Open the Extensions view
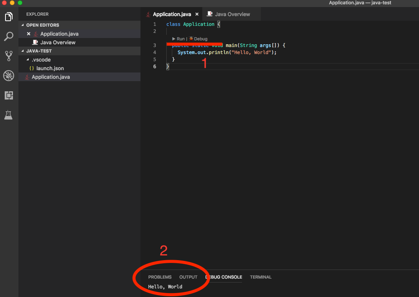419x297 pixels. tap(9, 95)
